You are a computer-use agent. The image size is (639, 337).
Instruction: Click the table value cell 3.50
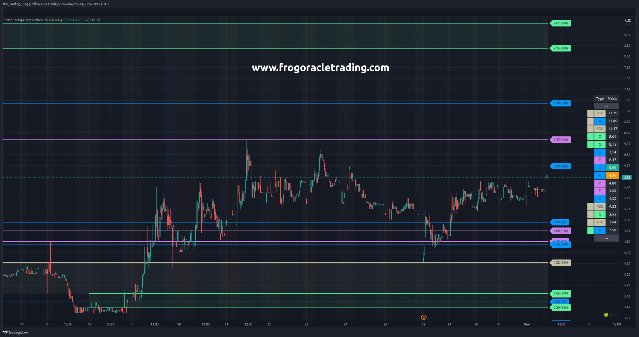(613, 230)
